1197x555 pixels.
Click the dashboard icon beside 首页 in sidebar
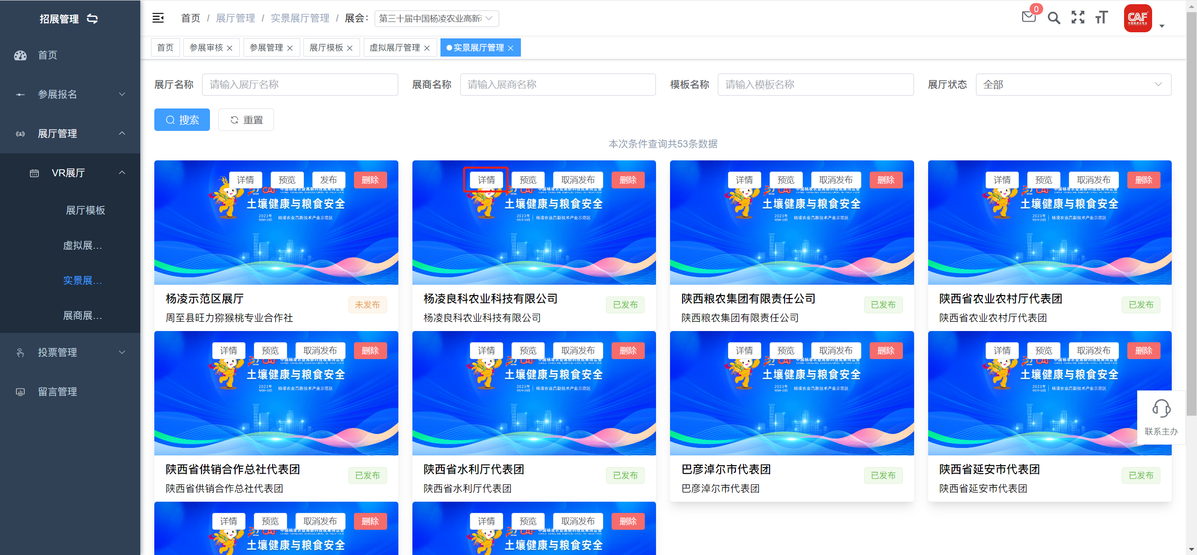click(21, 55)
